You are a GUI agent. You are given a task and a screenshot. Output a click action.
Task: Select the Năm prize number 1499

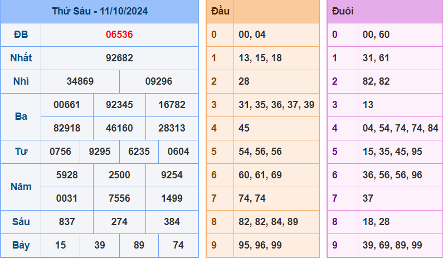(x=172, y=199)
